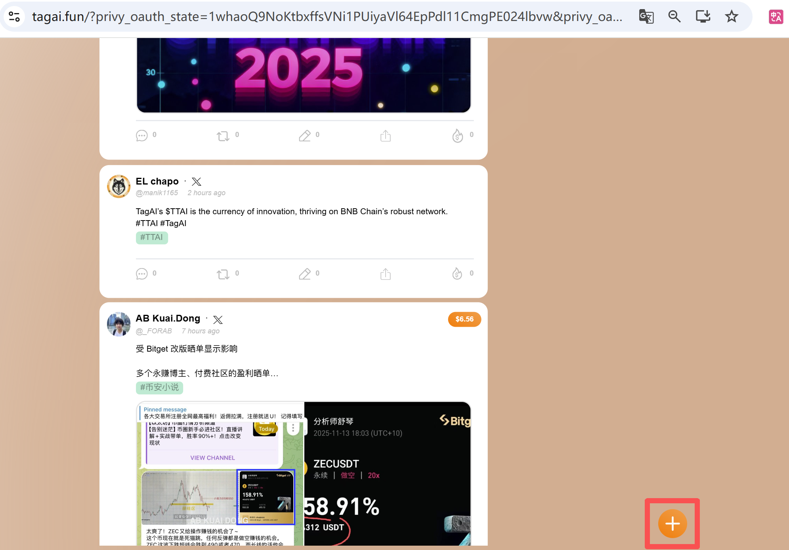Click the retweet icon under the 2025 image
Screen dimensions: 789x550
coord(223,135)
